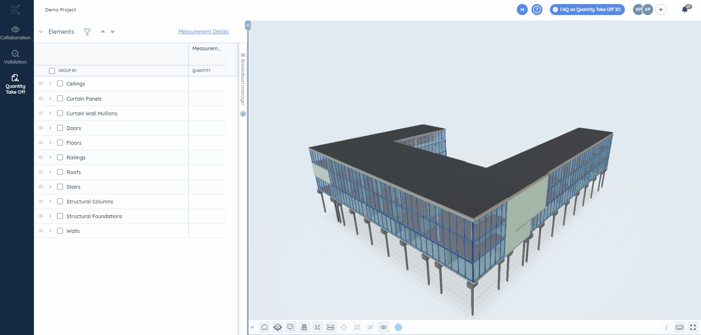Select the 3D cube view tool
Image resolution: width=701 pixels, height=335 pixels.
[278, 327]
